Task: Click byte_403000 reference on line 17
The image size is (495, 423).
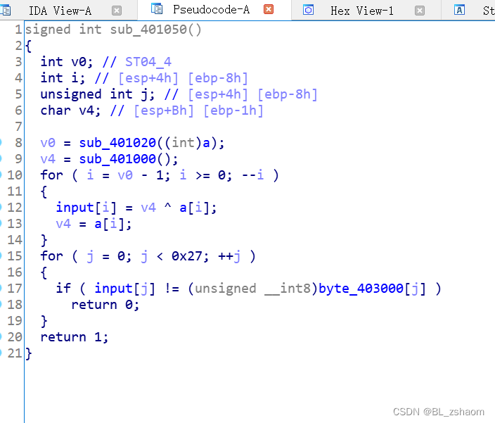Action: coord(361,289)
